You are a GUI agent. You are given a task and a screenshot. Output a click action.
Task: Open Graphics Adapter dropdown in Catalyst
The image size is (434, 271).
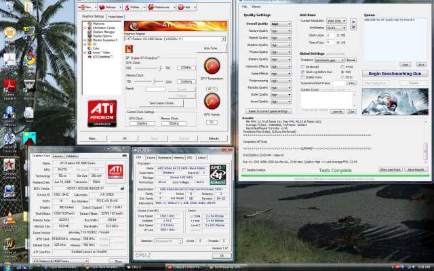coord(175,39)
